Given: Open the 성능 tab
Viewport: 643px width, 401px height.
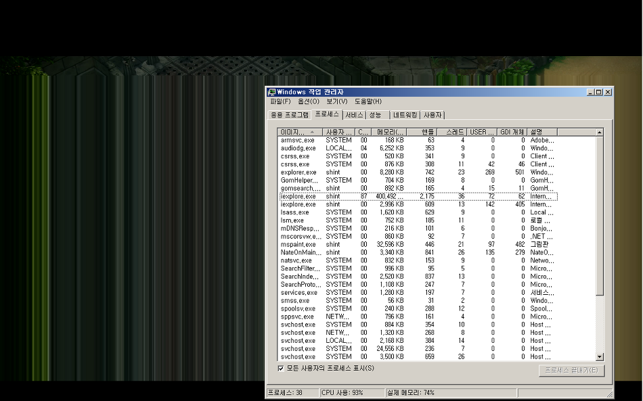Looking at the screenshot, I should pos(378,115).
